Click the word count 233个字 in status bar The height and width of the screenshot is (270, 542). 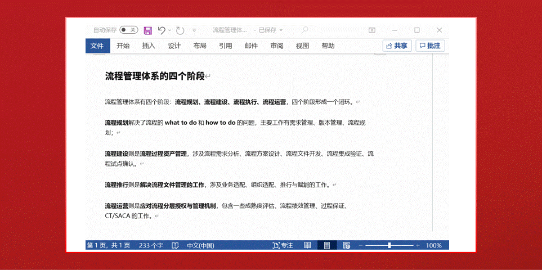[151, 245]
